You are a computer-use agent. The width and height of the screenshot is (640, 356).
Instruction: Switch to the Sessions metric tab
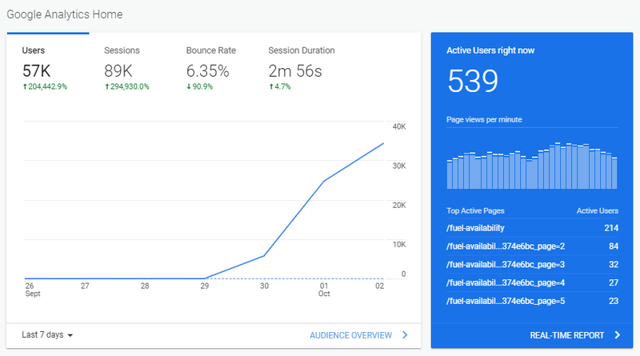click(128, 64)
